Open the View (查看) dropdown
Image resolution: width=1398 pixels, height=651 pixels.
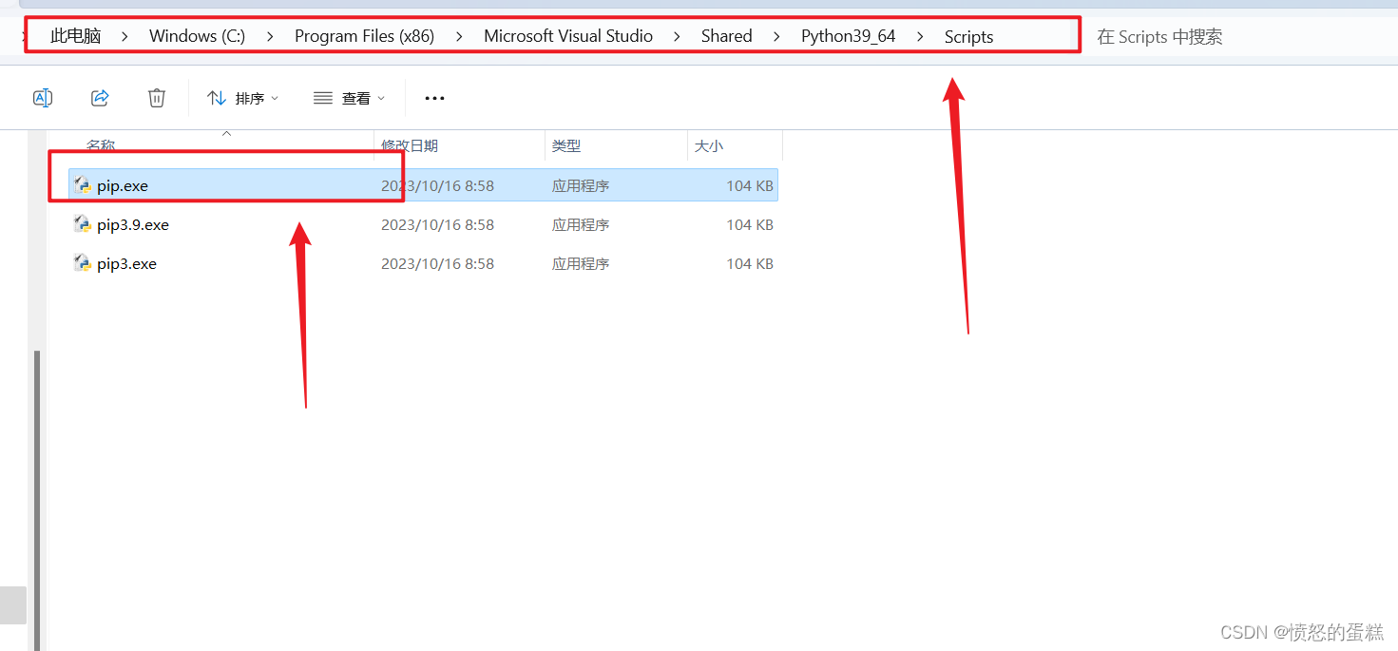[x=350, y=98]
